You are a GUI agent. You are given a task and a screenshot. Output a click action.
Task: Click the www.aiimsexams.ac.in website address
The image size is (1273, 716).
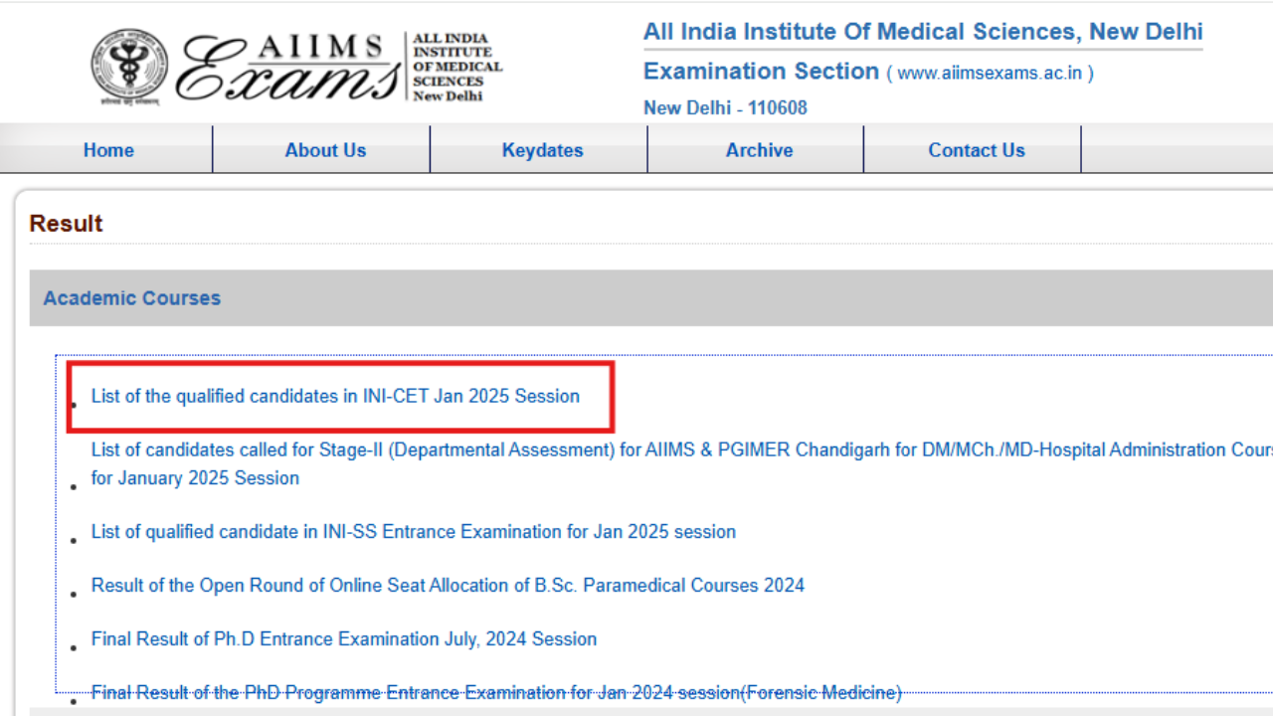pyautogui.click(x=991, y=73)
